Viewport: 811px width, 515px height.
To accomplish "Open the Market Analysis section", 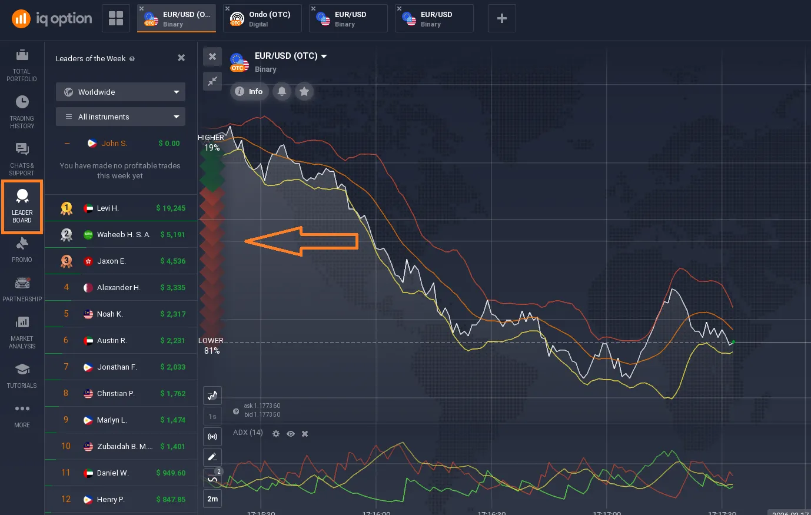I will coord(22,332).
